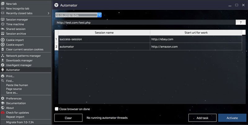Click the Print printer icon

pyautogui.click(x=2, y=76)
